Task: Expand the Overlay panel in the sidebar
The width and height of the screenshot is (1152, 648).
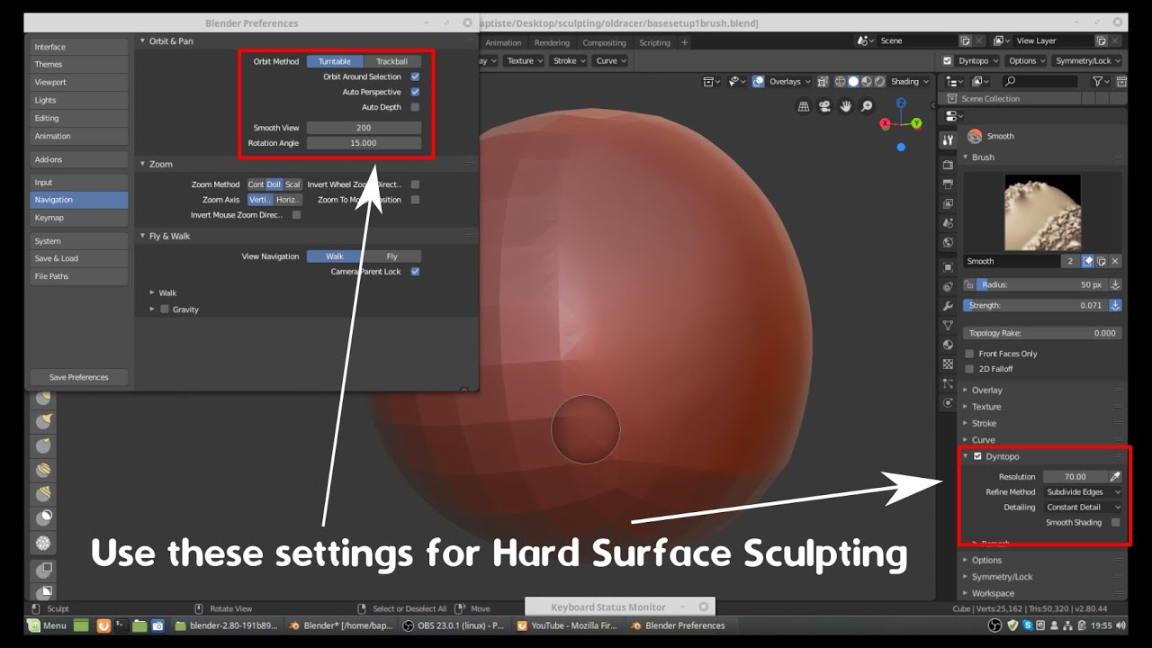Action: tap(986, 391)
